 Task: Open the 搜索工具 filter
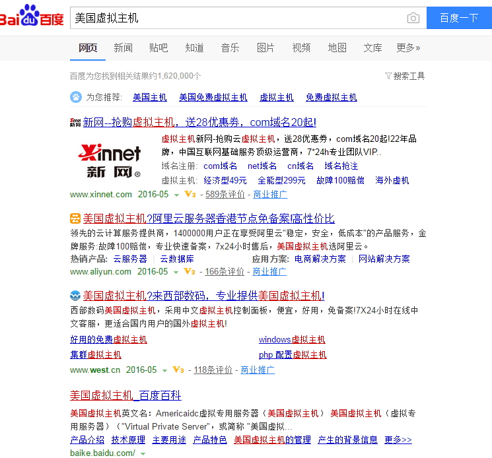pos(405,77)
